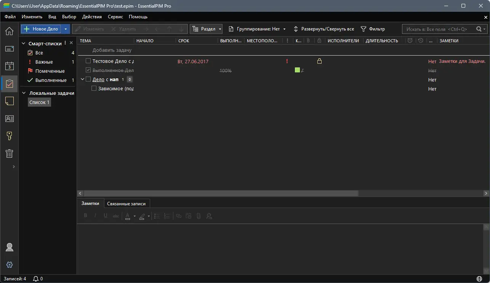Screen dimensions: 490x283
Task: Open smart lists three-dot options
Action: 65,43
